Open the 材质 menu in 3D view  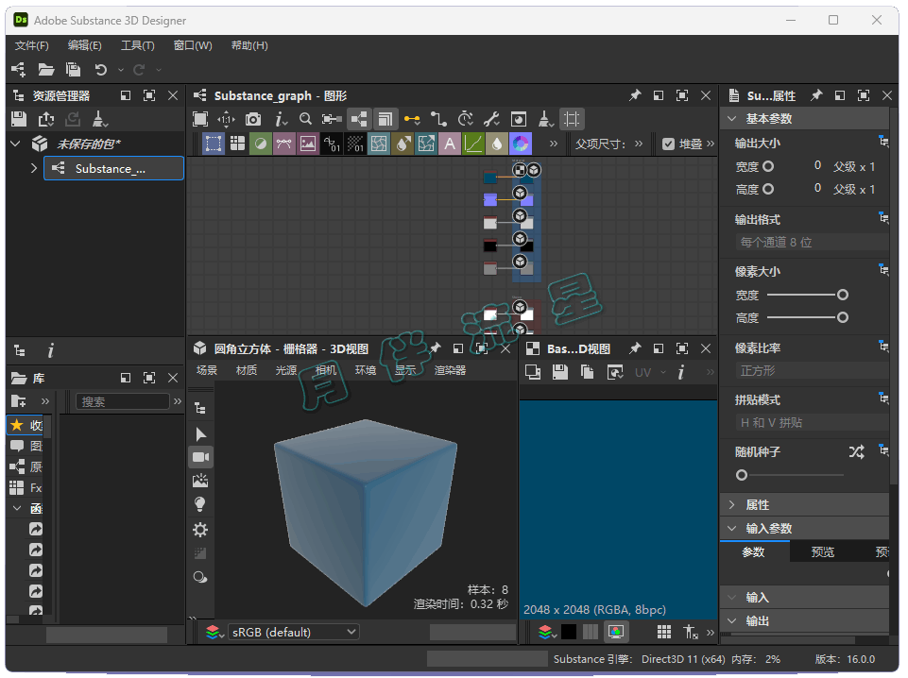[x=247, y=370]
